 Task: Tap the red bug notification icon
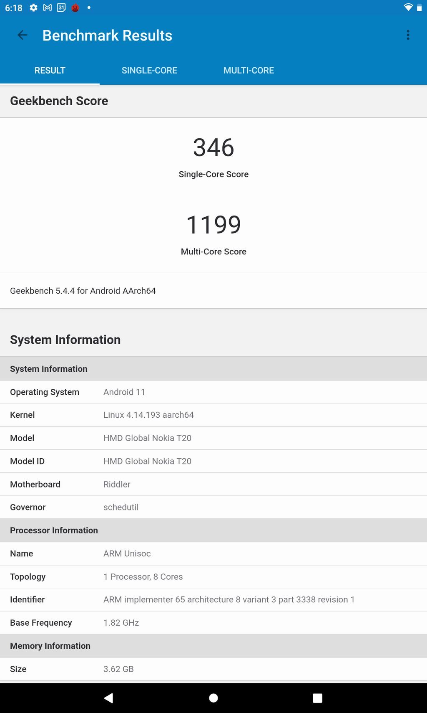point(75,8)
